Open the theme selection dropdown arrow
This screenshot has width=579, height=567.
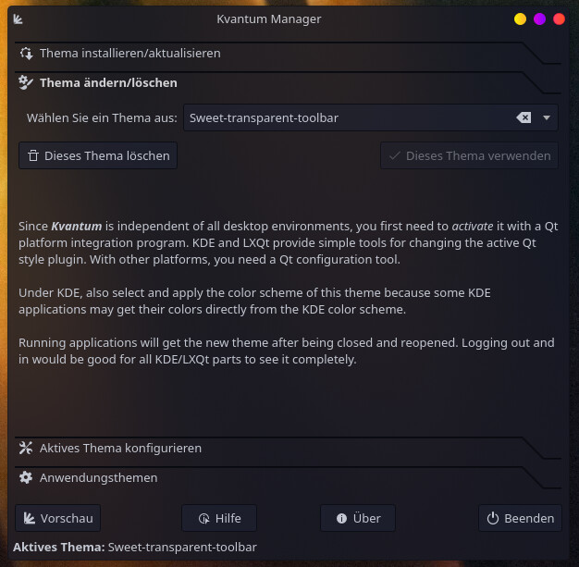[547, 117]
